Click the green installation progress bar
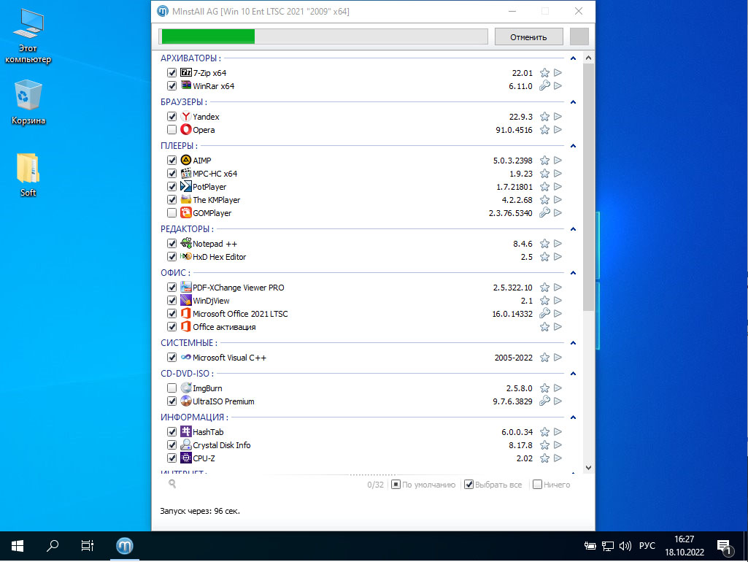Viewport: 748px width, 562px height. 323,37
